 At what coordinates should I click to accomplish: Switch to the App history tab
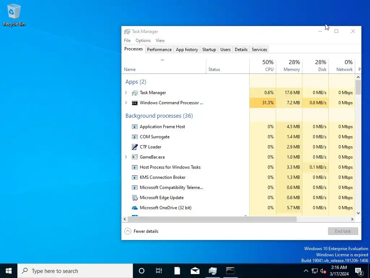[187, 50]
